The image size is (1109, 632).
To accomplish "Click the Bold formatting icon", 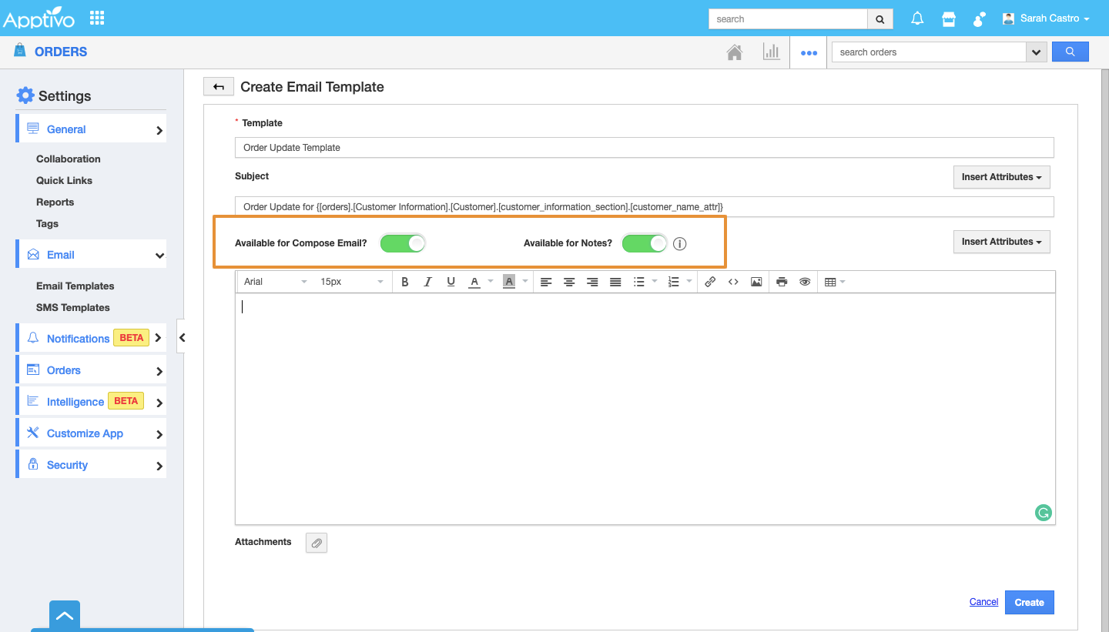I will tap(404, 282).
